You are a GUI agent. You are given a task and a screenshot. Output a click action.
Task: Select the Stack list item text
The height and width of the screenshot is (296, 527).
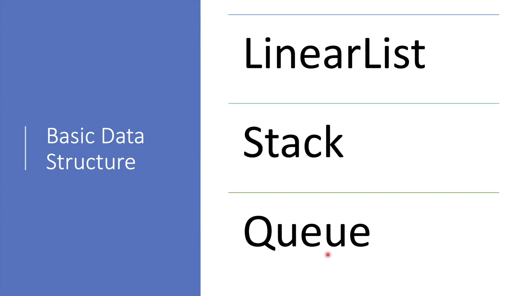click(293, 142)
